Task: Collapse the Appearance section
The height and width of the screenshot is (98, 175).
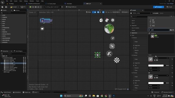Action: (131, 33)
